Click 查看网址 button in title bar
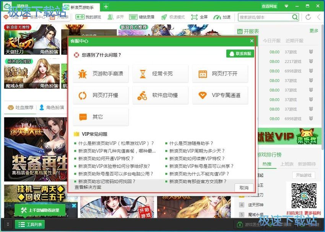The image size is (325, 232). pos(269,6)
